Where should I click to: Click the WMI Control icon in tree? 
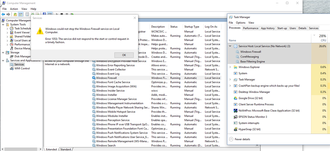click(12, 69)
